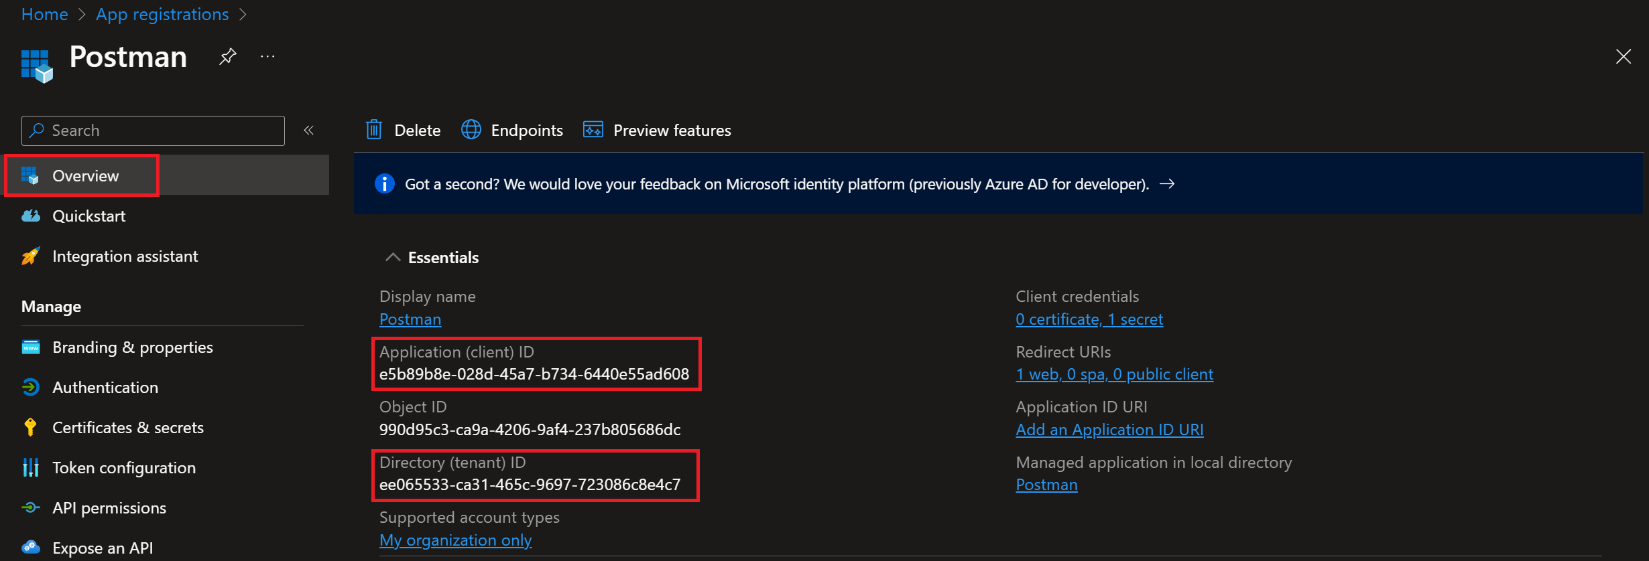Click the info icon in feedback banner
This screenshot has height=561, width=1649.
point(384,183)
